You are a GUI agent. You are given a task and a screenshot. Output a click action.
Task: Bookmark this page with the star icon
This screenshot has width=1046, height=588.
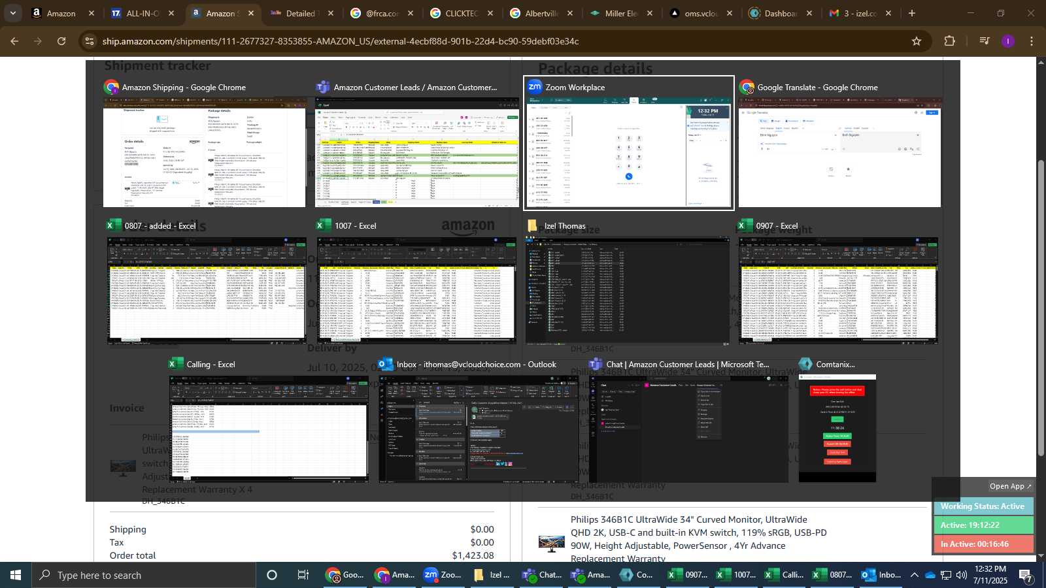(917, 41)
